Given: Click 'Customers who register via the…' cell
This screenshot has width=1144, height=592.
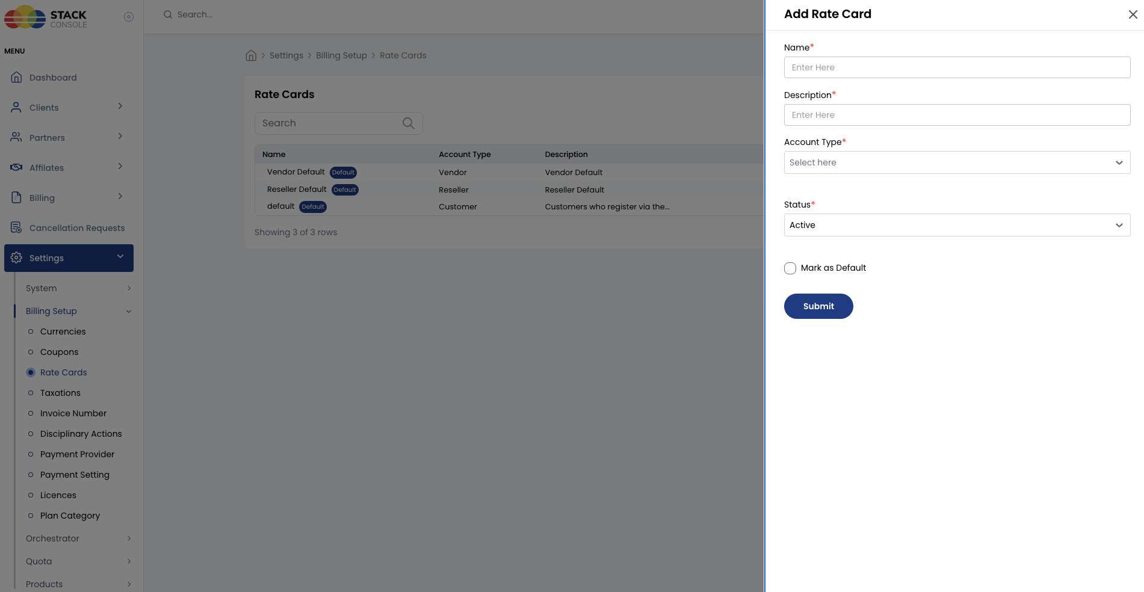Looking at the screenshot, I should [607, 207].
